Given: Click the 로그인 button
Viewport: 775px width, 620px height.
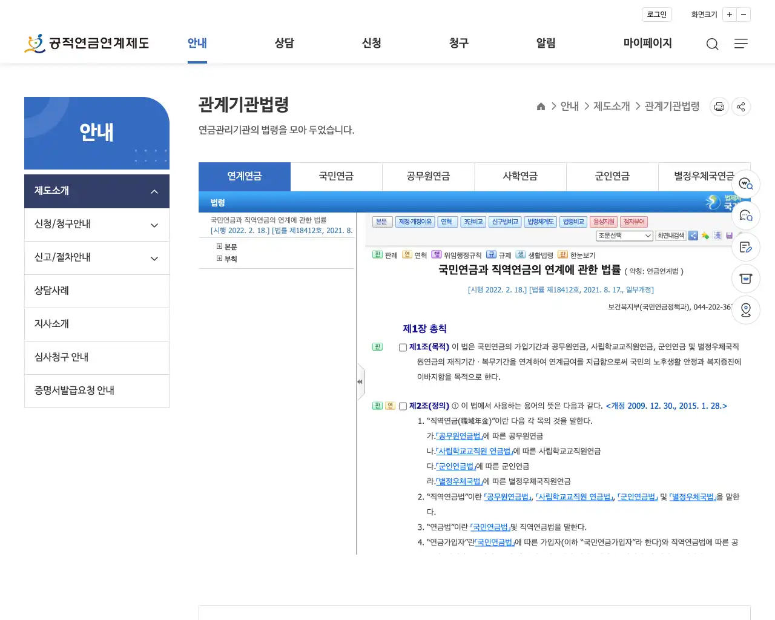Looking at the screenshot, I should click(656, 14).
